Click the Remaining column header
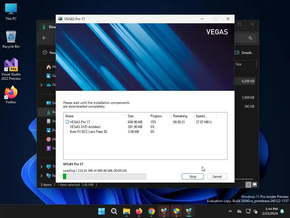The image size is (290, 218). click(x=182, y=116)
